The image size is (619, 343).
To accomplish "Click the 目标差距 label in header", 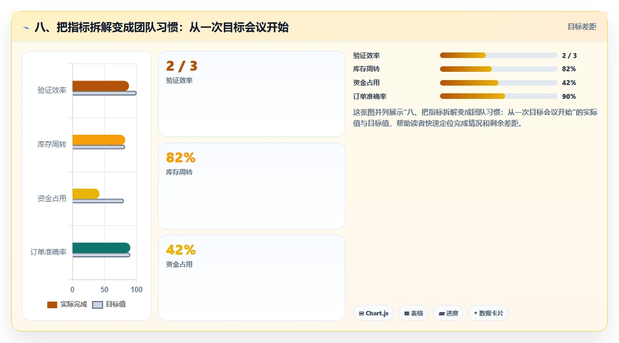I will (x=582, y=27).
